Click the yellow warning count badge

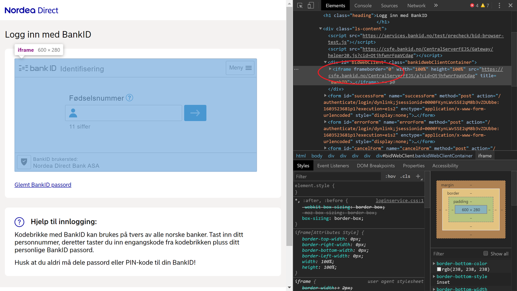[x=485, y=6]
